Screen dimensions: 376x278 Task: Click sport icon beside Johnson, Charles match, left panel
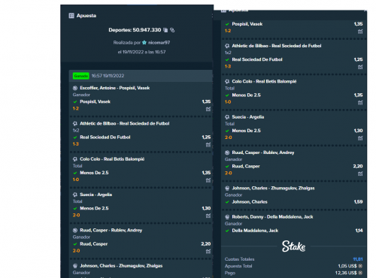75,266
